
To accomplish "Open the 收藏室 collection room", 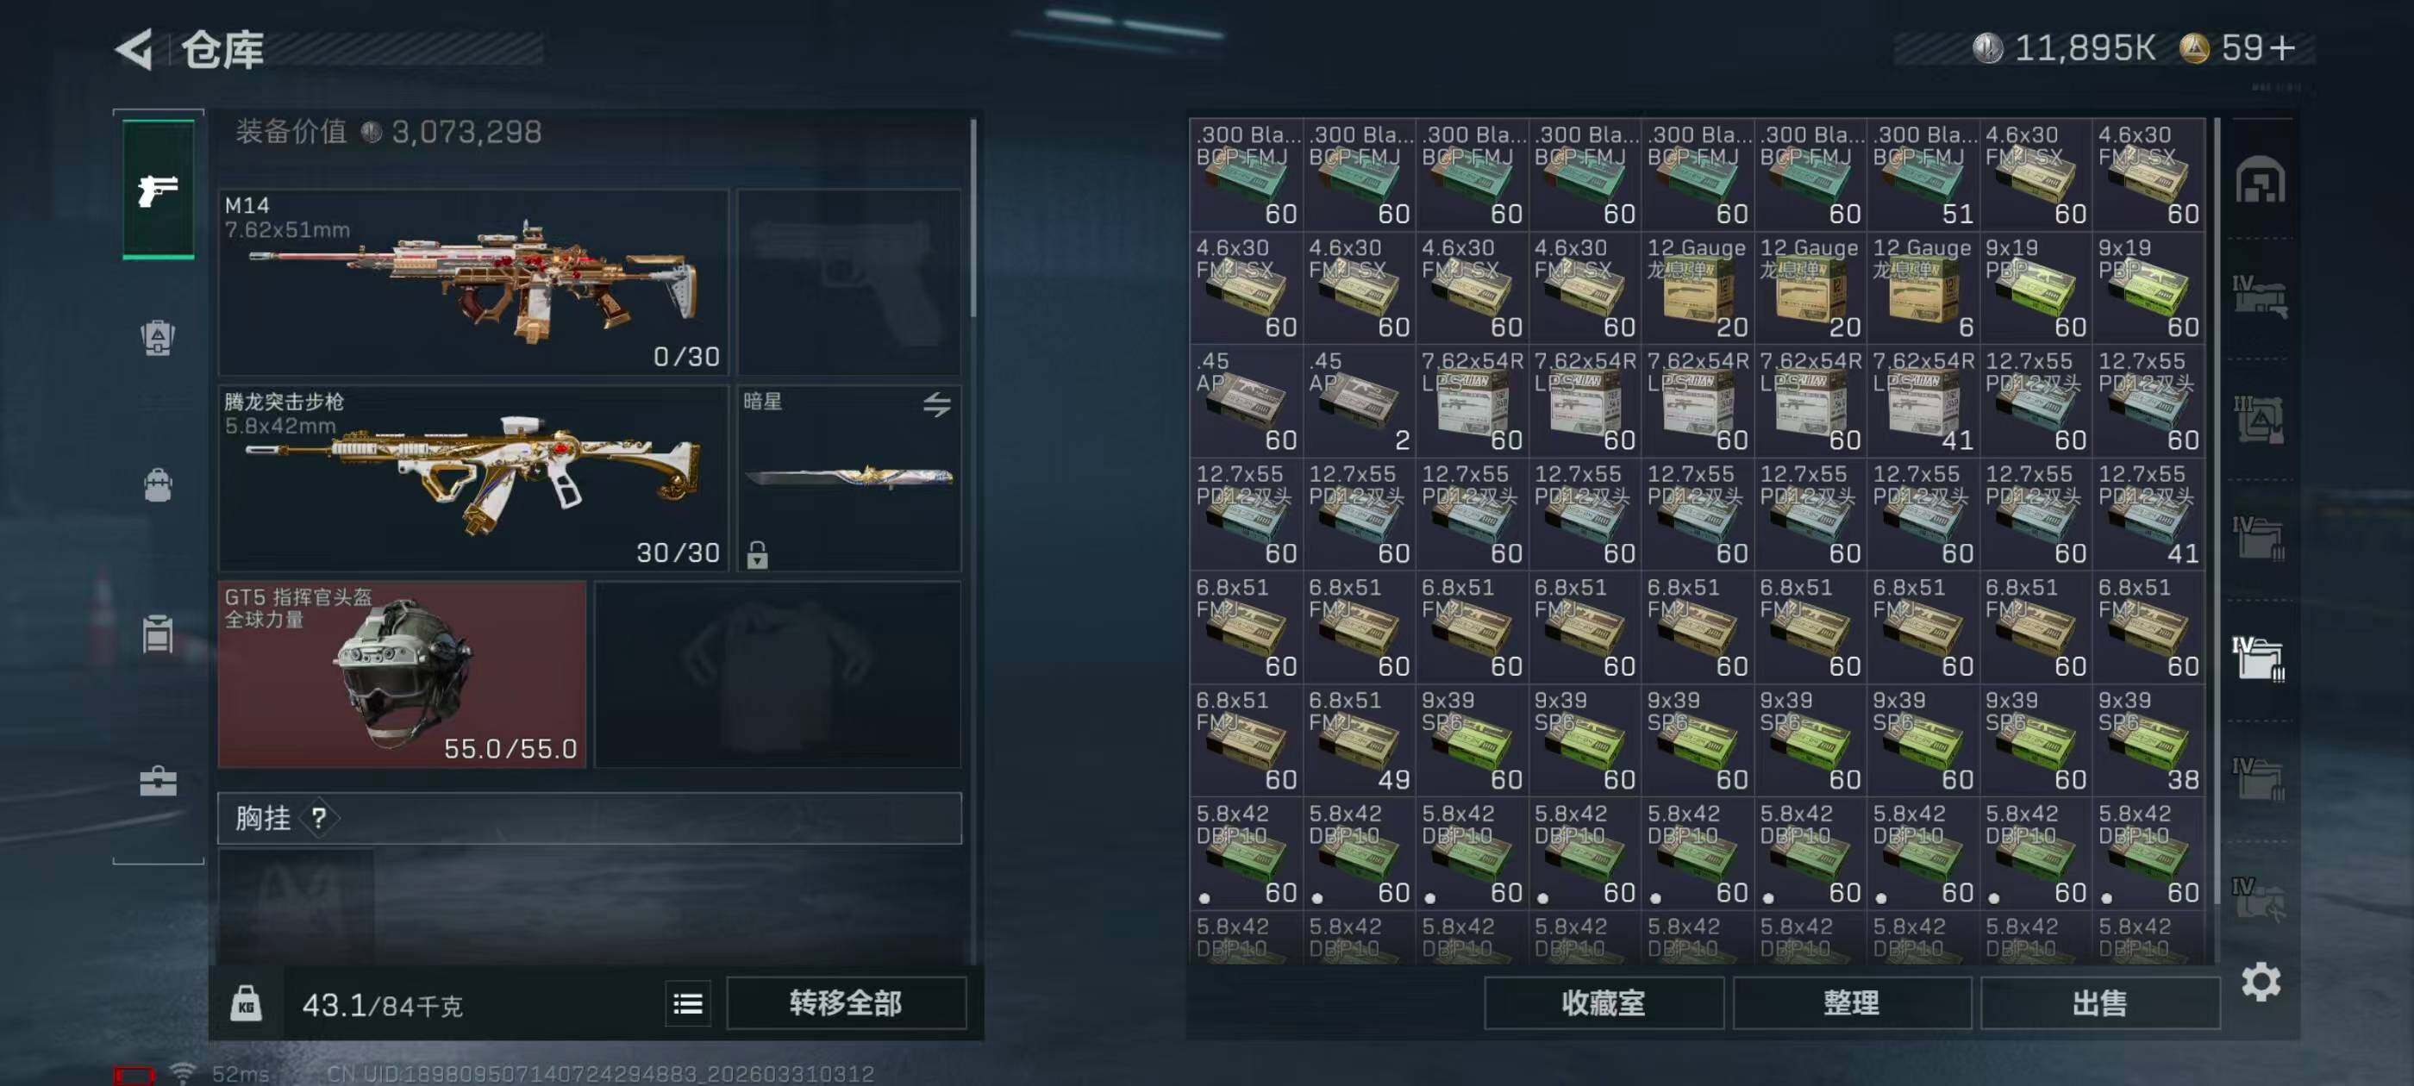I will pos(1604,1003).
